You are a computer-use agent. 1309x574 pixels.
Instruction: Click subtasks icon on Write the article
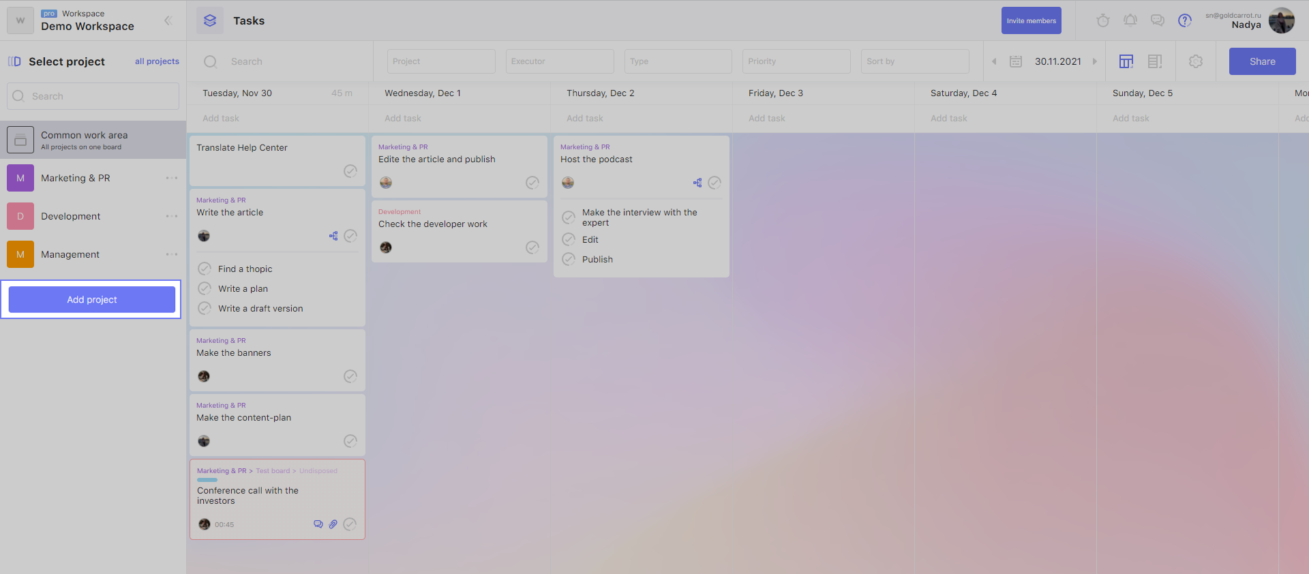333,236
